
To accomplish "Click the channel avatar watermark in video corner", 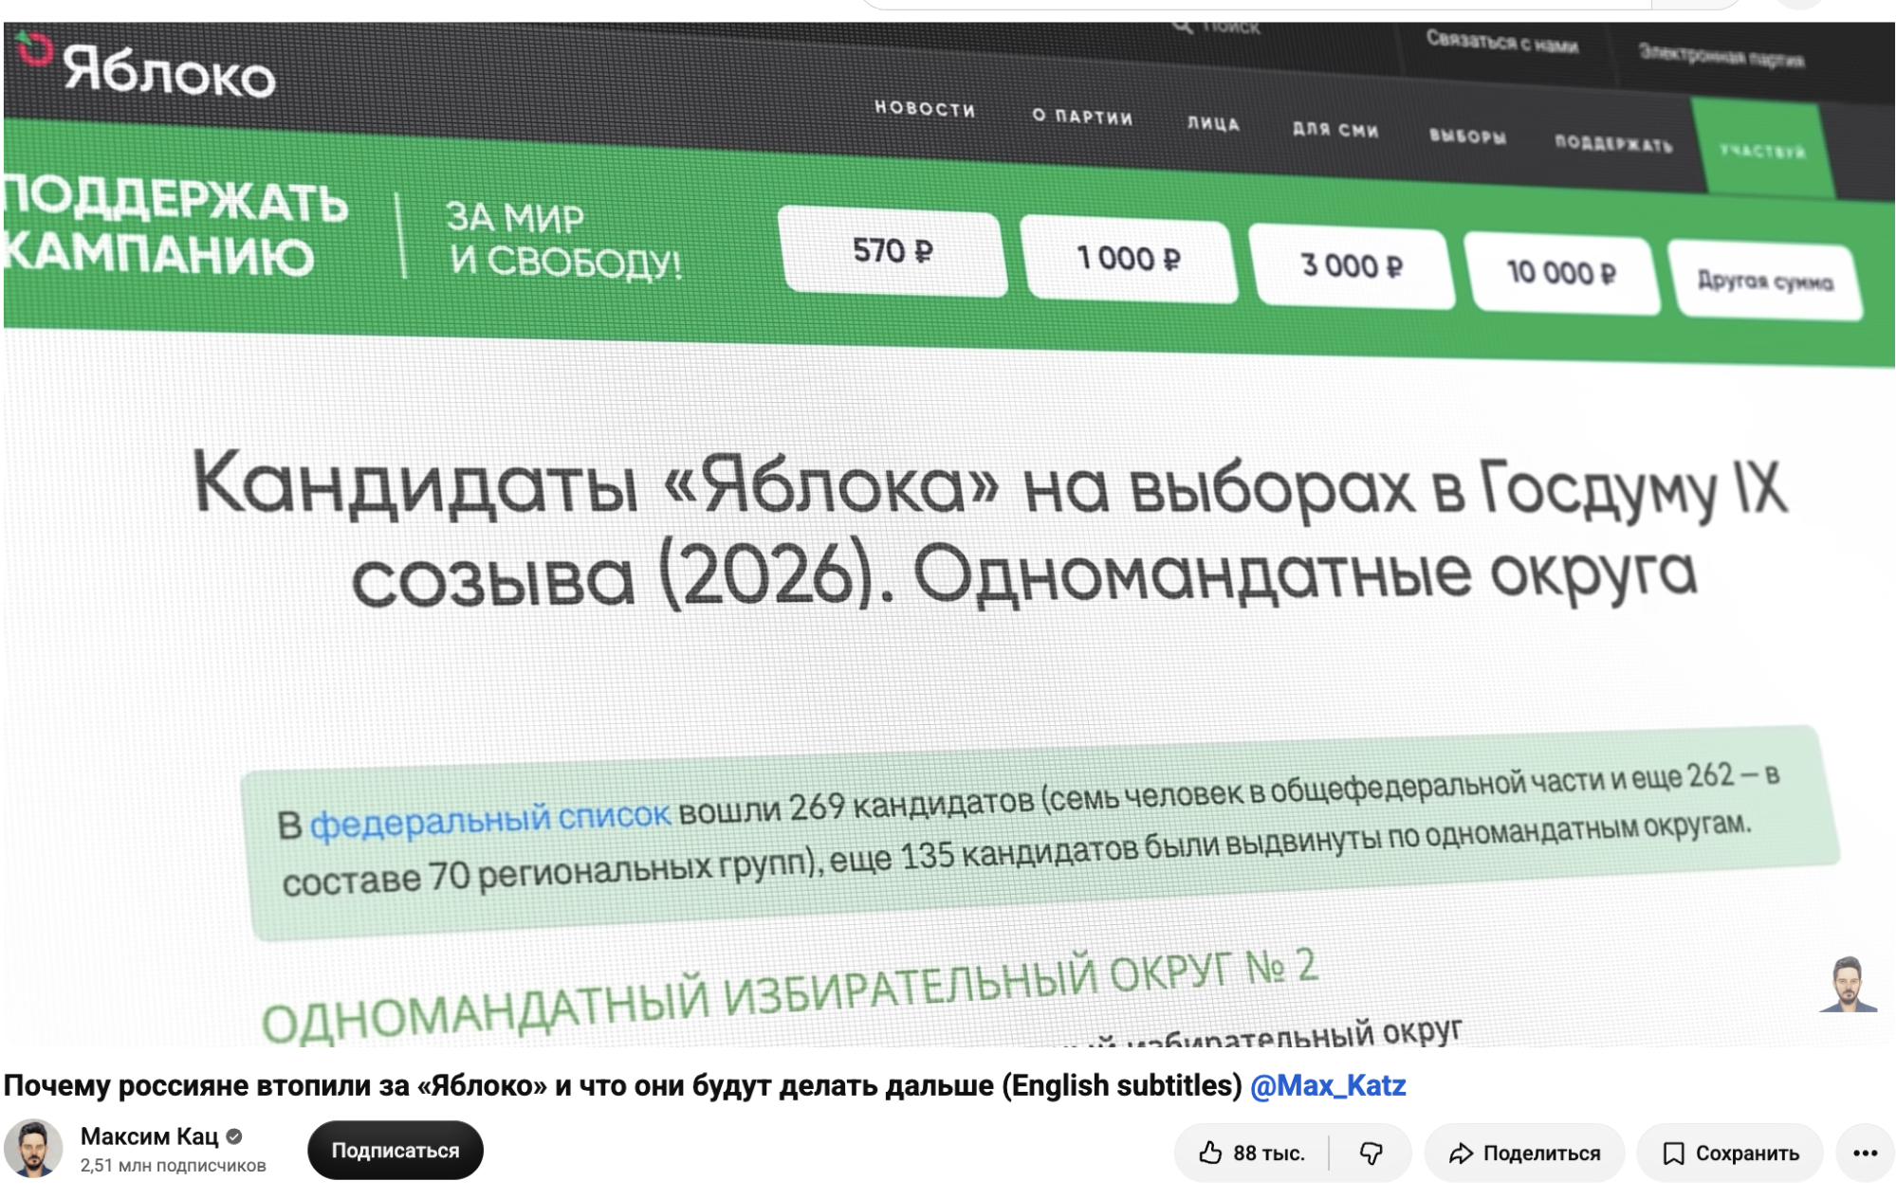I will (x=1848, y=984).
